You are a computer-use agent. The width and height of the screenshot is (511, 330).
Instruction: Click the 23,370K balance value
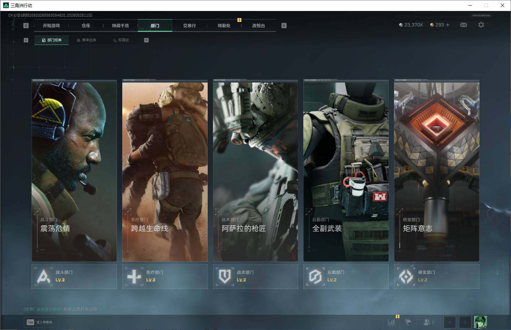[414, 25]
